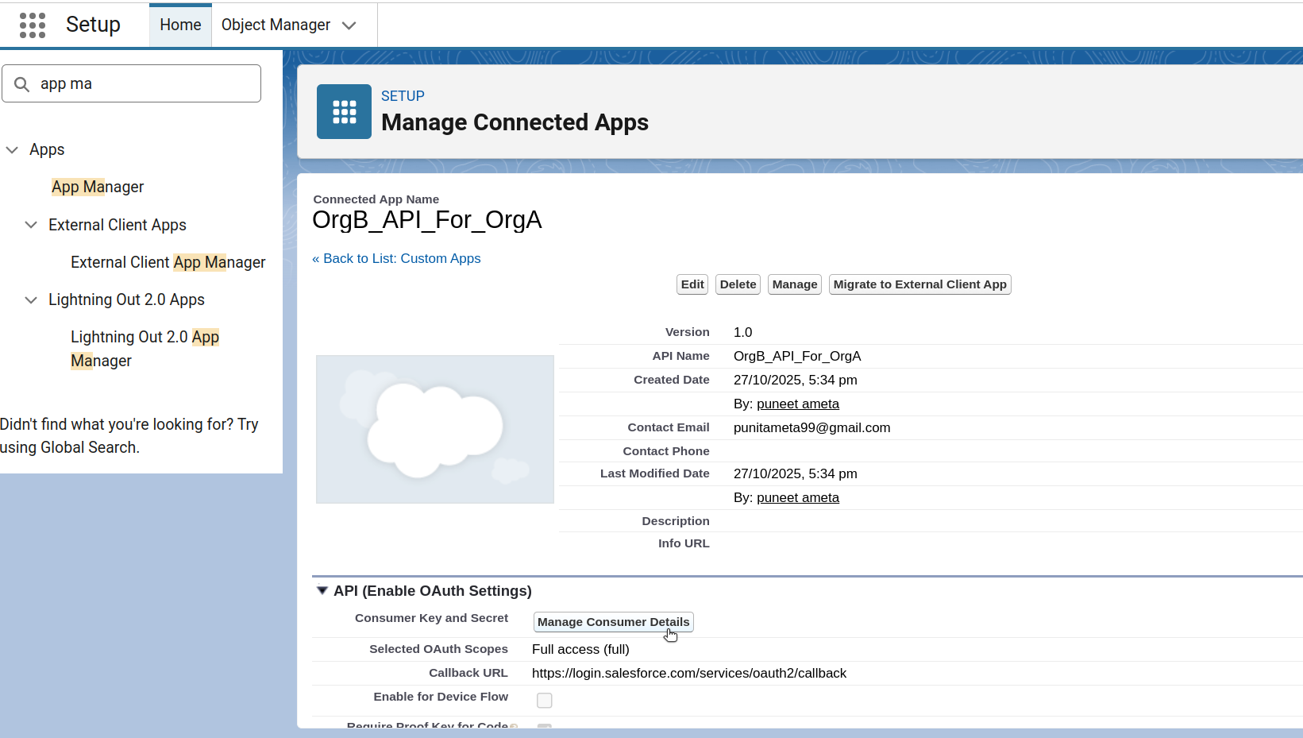
Task: Open the Object Manager dropdown arrow
Action: (x=349, y=25)
